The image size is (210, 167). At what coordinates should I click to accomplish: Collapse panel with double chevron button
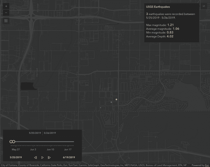(204, 6)
